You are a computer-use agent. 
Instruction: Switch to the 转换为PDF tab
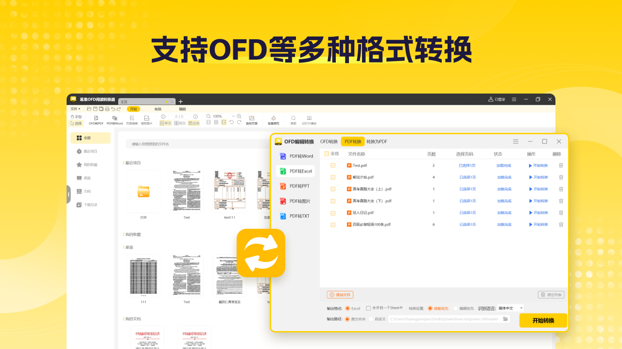[376, 141]
